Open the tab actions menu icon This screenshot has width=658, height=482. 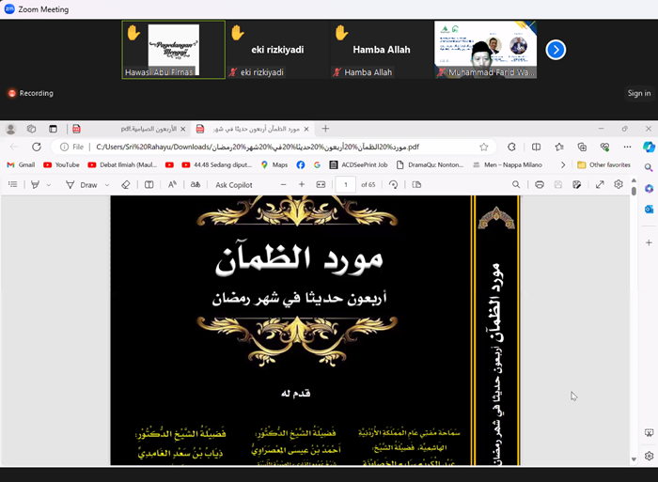click(x=53, y=129)
